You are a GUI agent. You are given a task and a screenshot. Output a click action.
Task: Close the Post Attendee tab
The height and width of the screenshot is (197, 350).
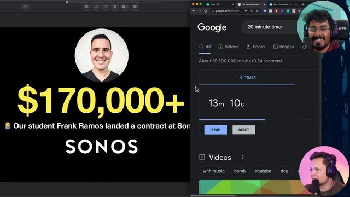[296, 4]
